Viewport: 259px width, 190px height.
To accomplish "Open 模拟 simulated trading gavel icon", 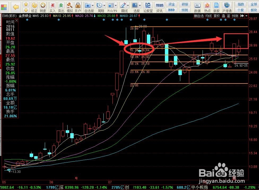I will [69, 7].
